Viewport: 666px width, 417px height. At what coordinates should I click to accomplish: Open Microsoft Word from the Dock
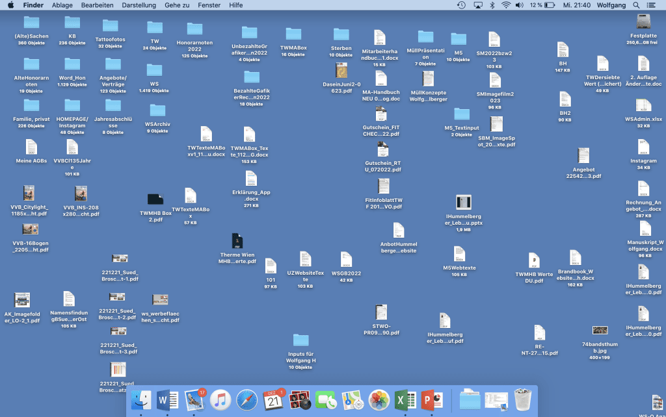pos(168,399)
